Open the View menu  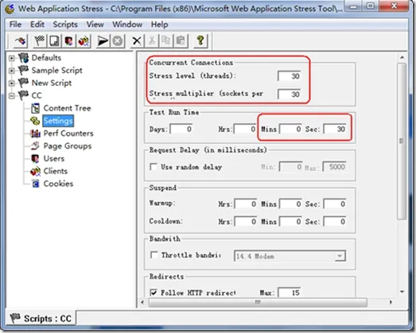tap(95, 25)
